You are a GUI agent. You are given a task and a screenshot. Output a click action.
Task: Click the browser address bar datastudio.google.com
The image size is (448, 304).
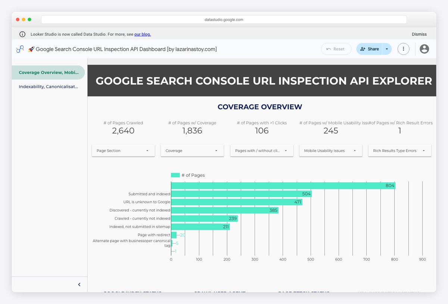click(x=224, y=20)
